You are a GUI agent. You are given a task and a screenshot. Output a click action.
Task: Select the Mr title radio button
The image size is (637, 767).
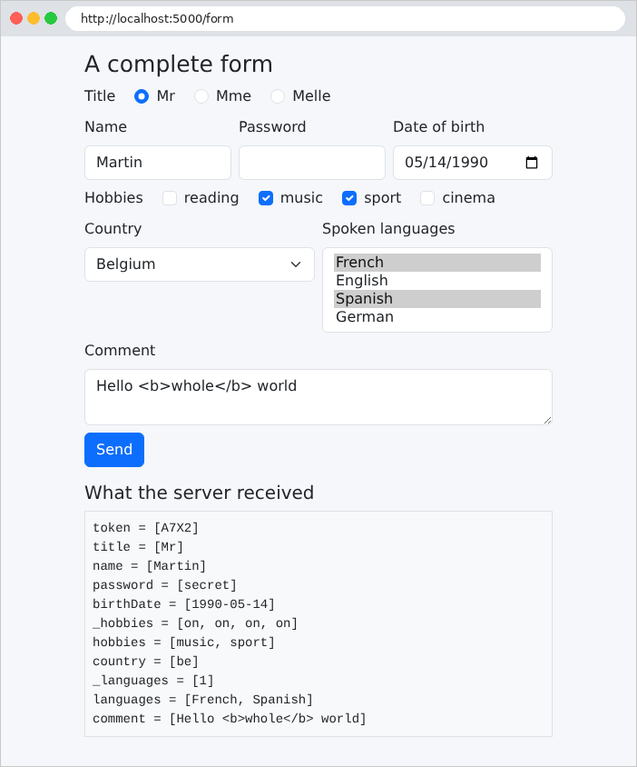click(142, 96)
